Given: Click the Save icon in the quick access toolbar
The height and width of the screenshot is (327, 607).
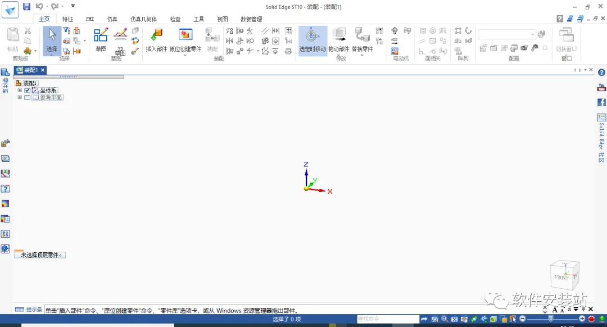Looking at the screenshot, I should (x=26, y=6).
